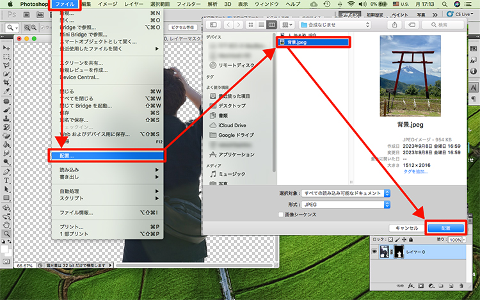Viewport: 480px width, 300px height.
Task: Select the Move tool in the toolbox
Action: coord(6,48)
